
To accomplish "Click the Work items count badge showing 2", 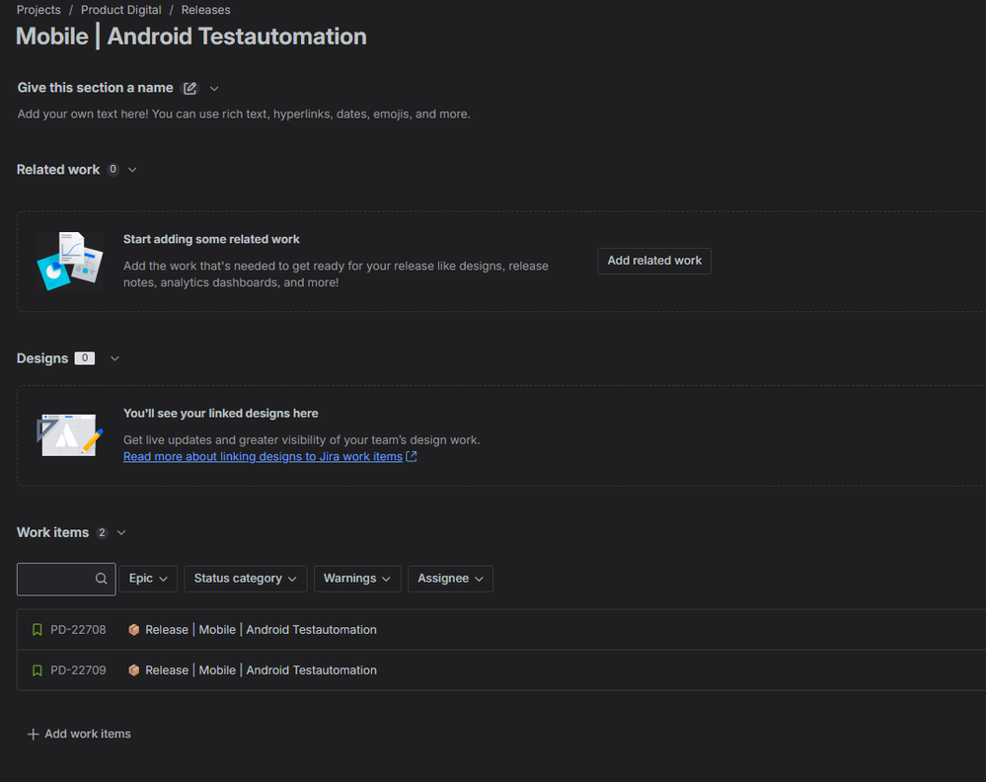I will pos(102,533).
